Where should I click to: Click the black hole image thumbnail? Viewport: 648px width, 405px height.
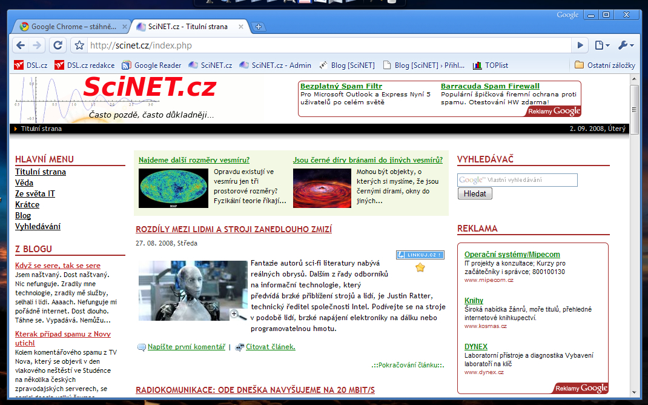tap(322, 188)
